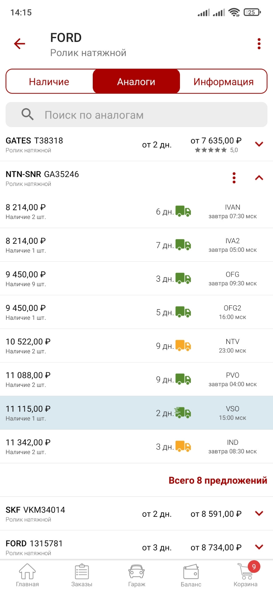This screenshot has width=273, height=591.
Task: Tap the Всего 8 предложений link
Action: coord(218,480)
